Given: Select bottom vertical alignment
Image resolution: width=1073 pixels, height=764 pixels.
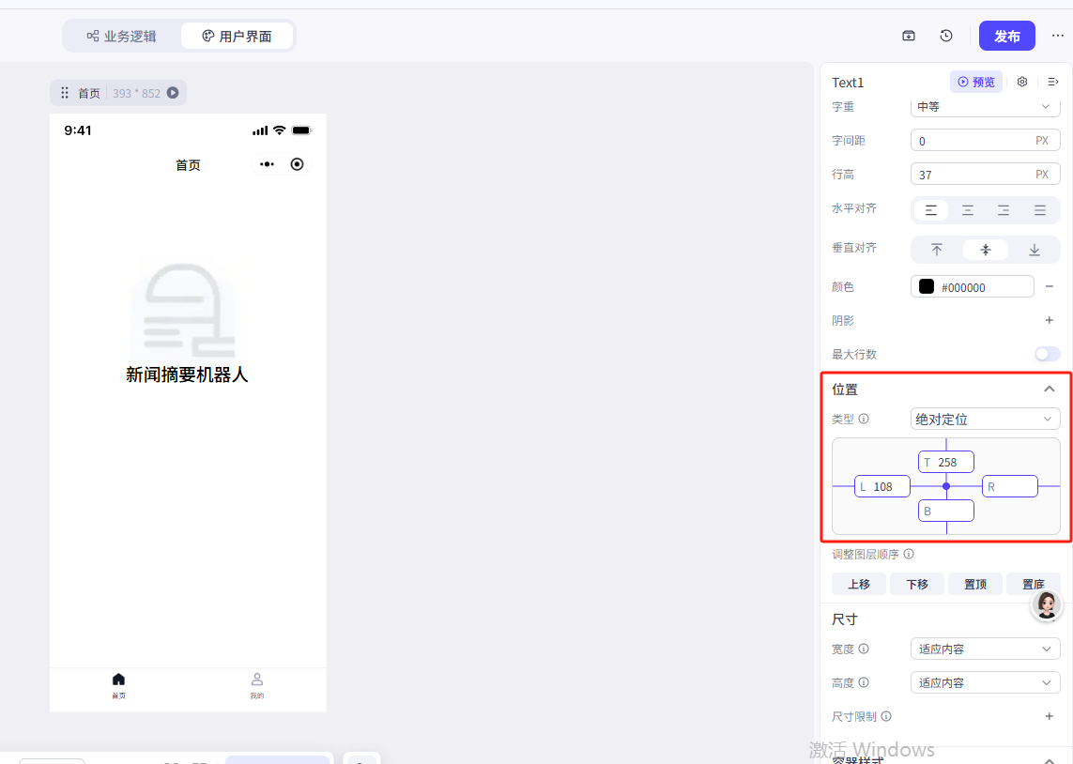Looking at the screenshot, I should [x=1035, y=250].
